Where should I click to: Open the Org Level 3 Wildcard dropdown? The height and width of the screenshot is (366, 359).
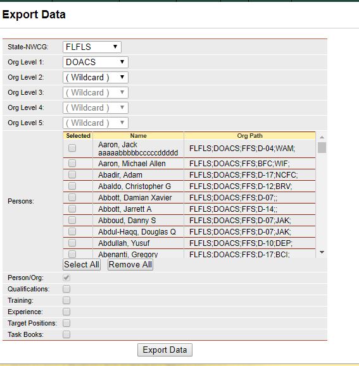click(x=96, y=93)
